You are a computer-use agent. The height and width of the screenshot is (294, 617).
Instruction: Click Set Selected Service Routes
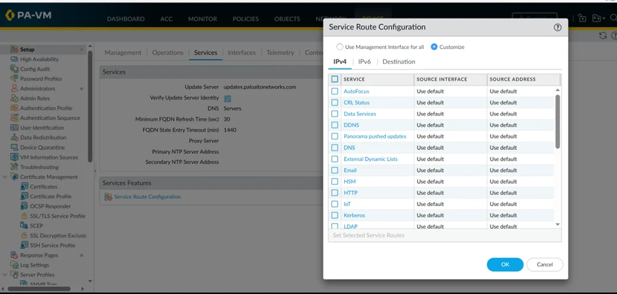tap(369, 235)
